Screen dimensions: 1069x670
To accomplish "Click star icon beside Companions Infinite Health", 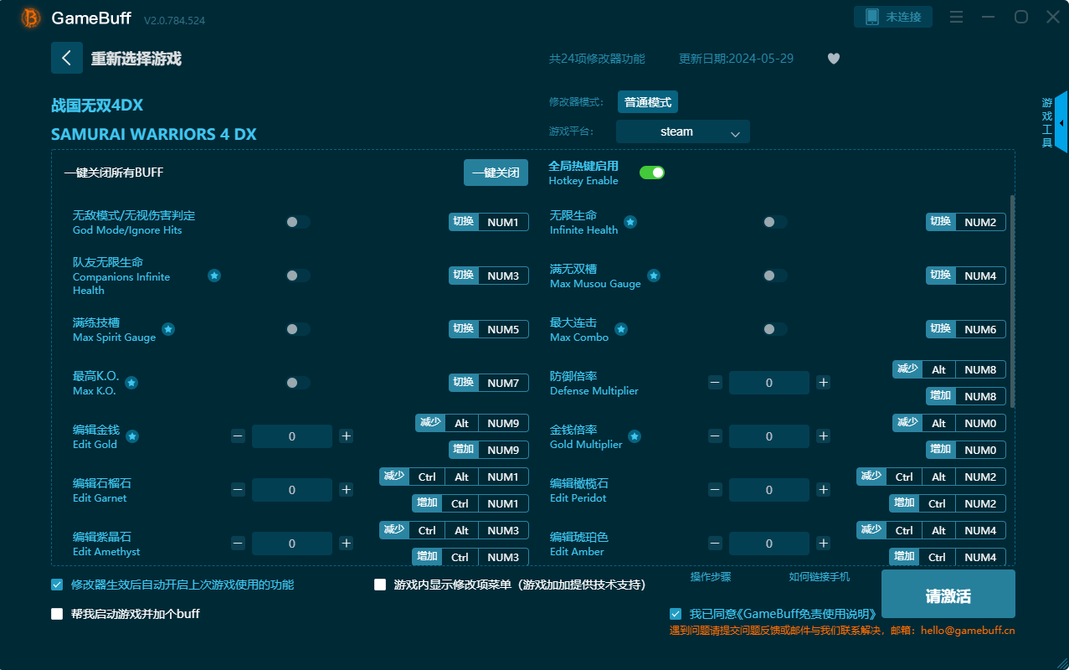I will [214, 276].
